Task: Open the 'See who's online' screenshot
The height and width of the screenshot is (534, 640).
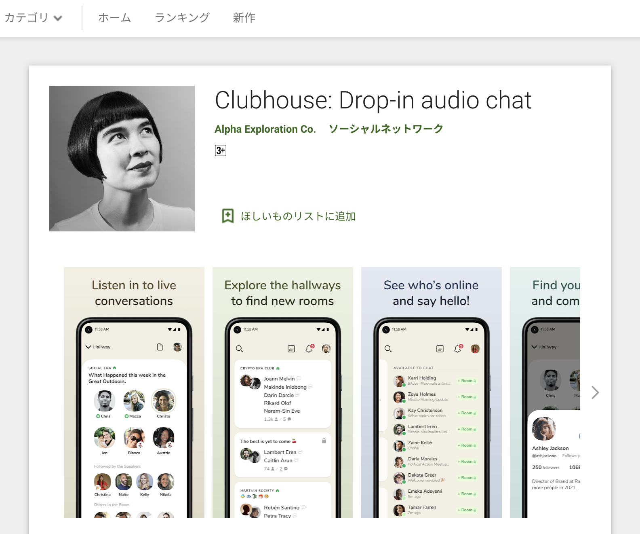Action: pyautogui.click(x=432, y=392)
